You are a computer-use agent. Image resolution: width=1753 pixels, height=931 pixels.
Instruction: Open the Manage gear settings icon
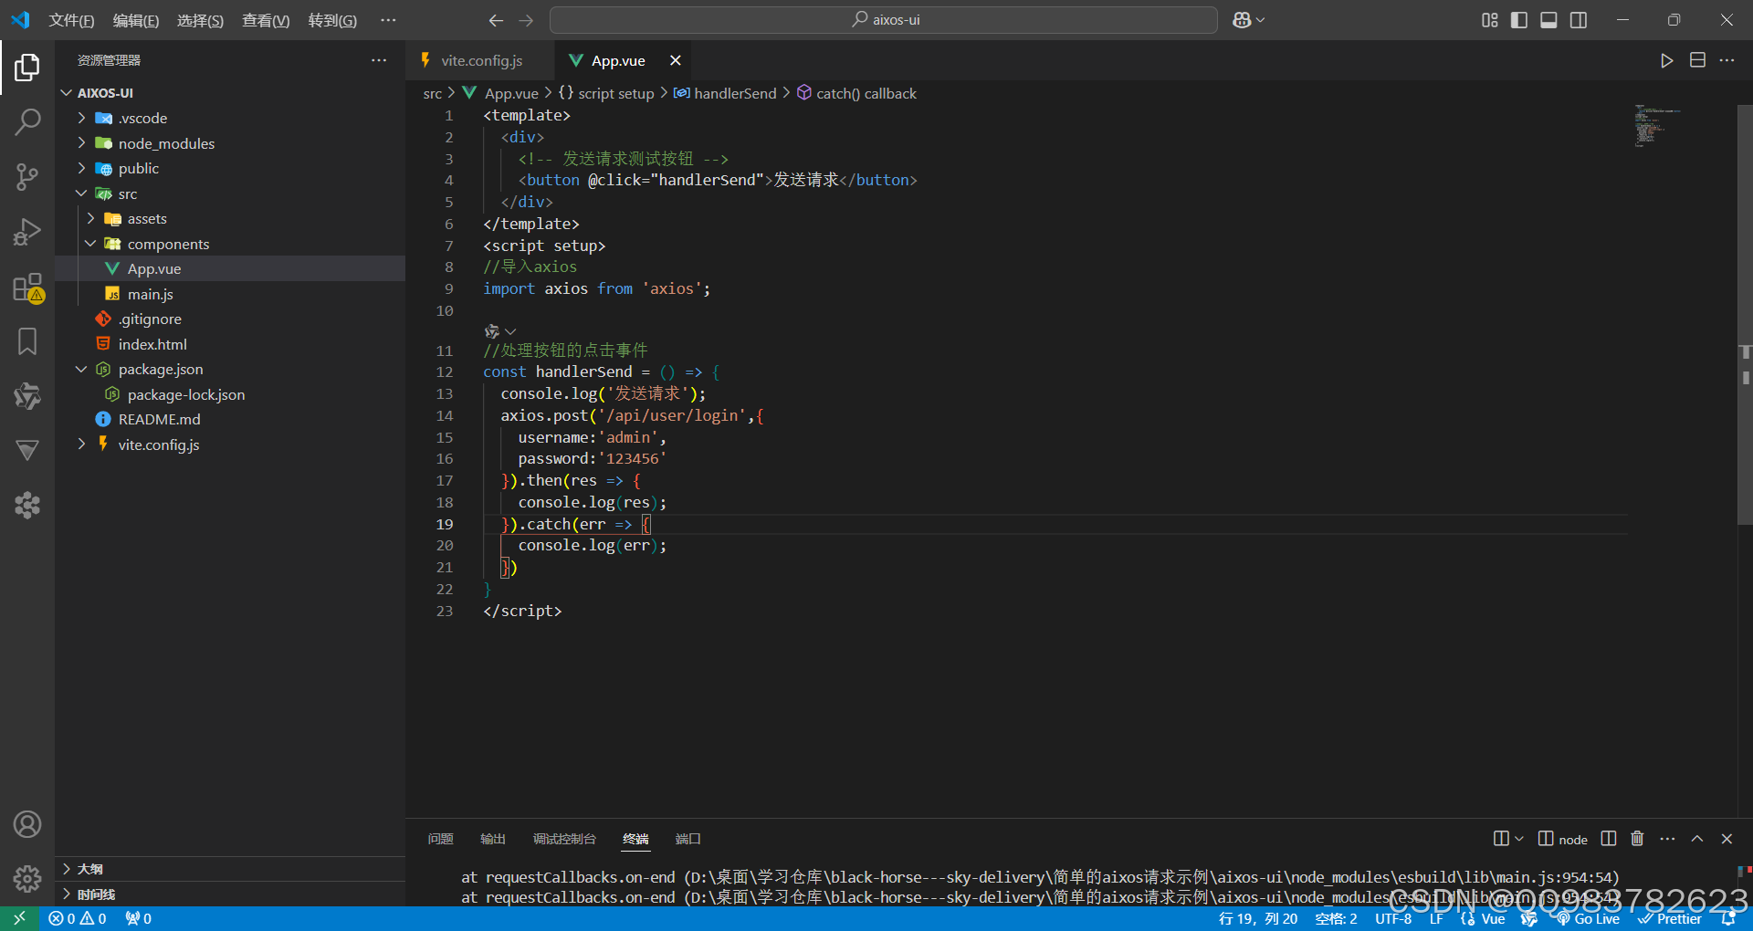(x=27, y=878)
